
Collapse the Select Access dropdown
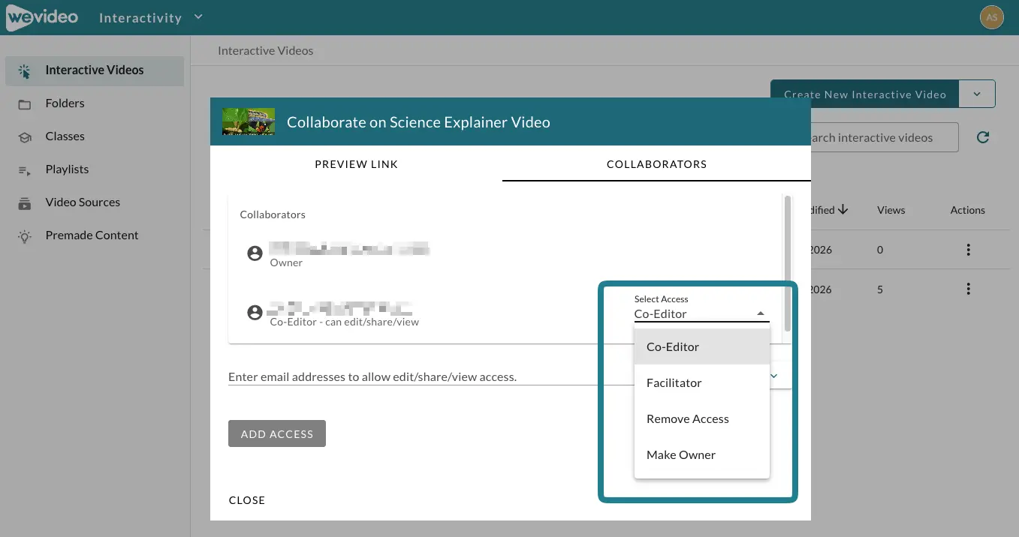coord(761,314)
